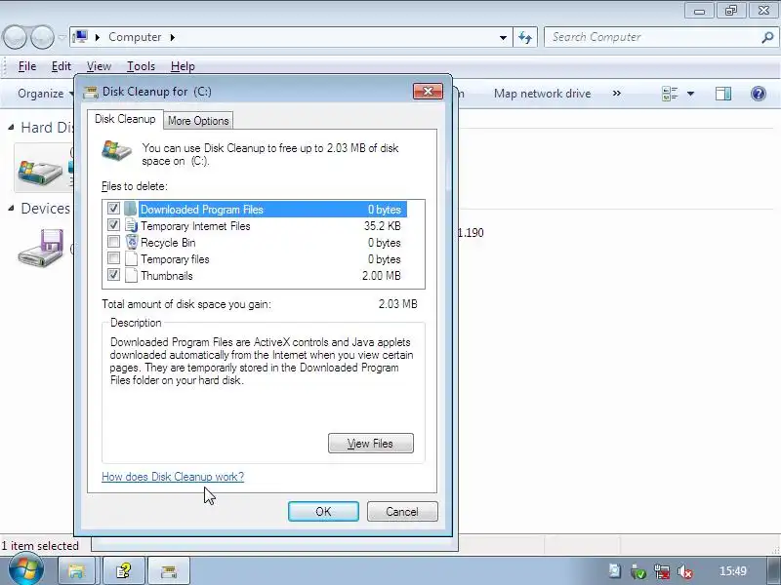
Task: Click the muted volume tray icon
Action: tap(686, 571)
